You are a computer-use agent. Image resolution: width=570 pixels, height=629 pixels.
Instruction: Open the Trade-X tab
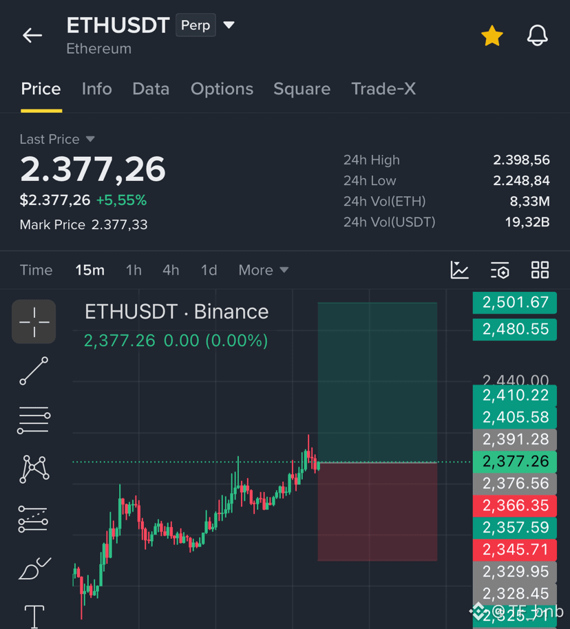tap(383, 89)
